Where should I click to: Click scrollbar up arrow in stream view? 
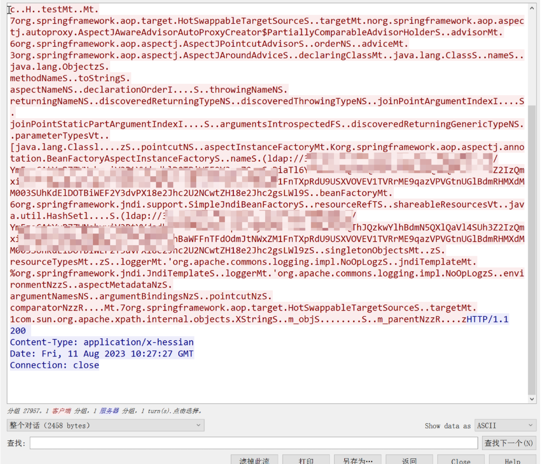(x=532, y=9)
